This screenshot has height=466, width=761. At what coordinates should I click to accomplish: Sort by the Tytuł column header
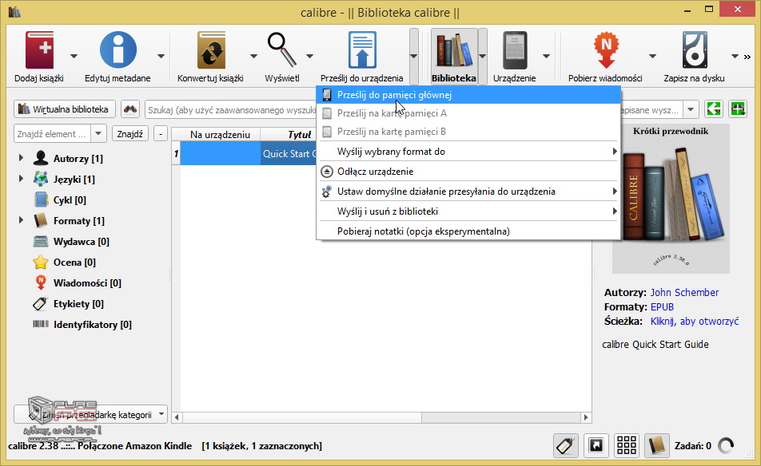(x=289, y=134)
